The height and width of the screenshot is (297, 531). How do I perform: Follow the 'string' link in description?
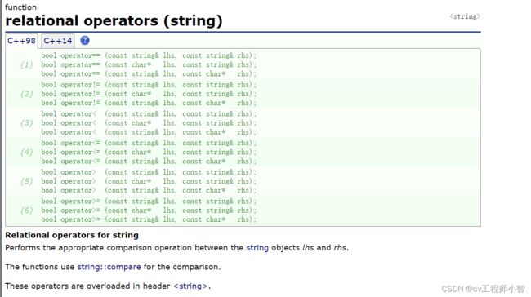click(257, 247)
